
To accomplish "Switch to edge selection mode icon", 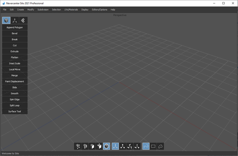I will (x=85, y=146).
